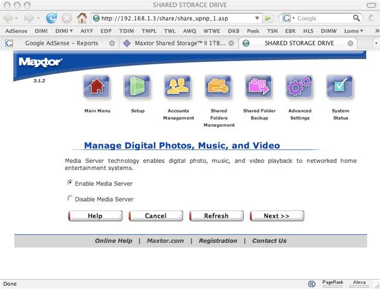This screenshot has height=289, width=380.
Task: Click the Help button
Action: [95, 215]
